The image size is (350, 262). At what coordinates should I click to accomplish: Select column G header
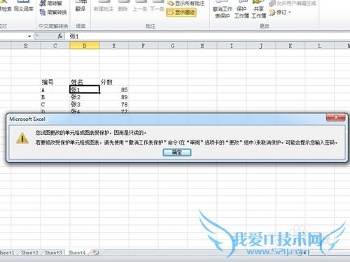tap(173, 45)
